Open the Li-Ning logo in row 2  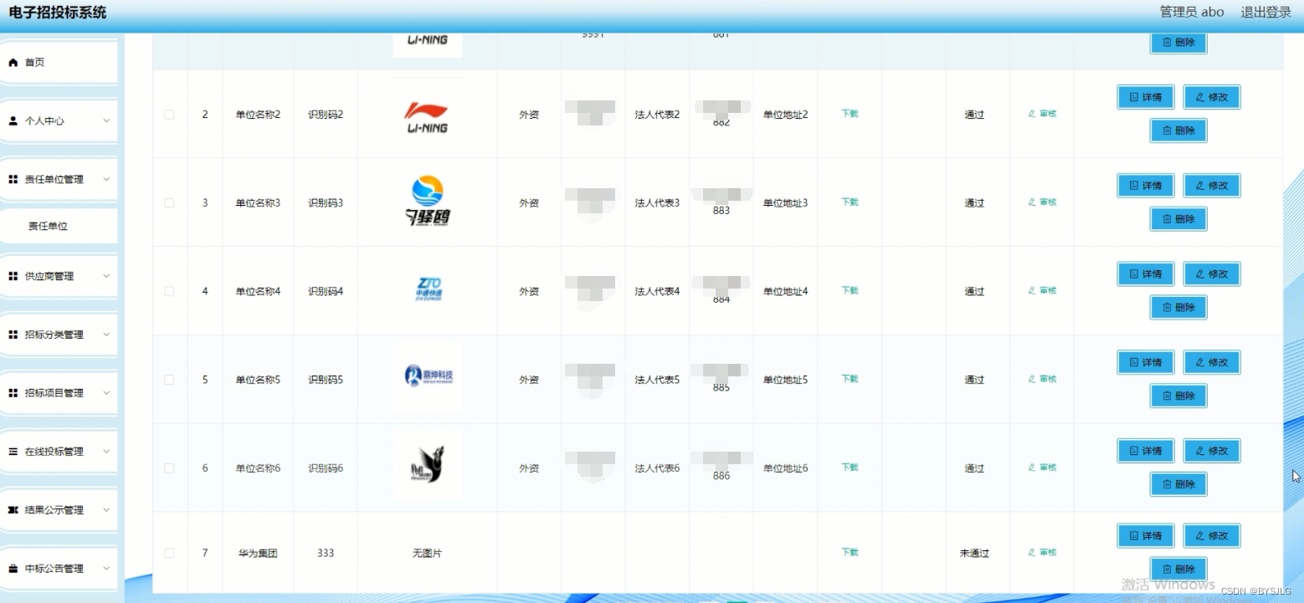click(x=427, y=115)
